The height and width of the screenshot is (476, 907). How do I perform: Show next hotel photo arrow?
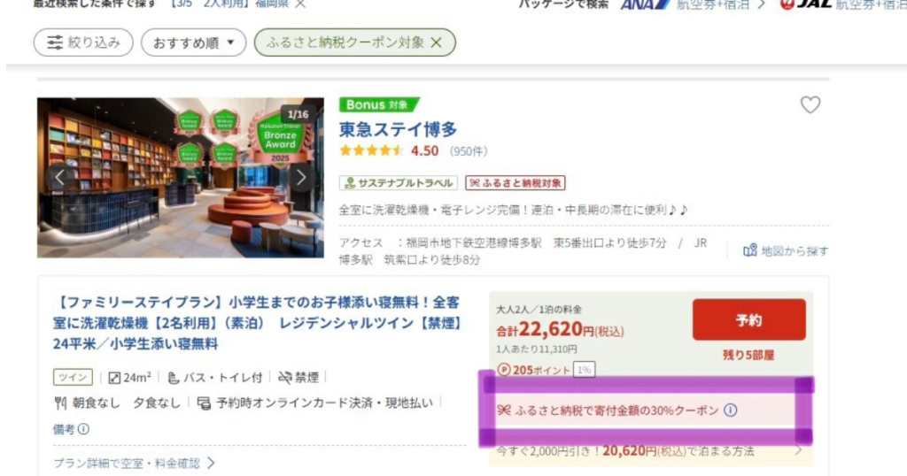click(301, 177)
